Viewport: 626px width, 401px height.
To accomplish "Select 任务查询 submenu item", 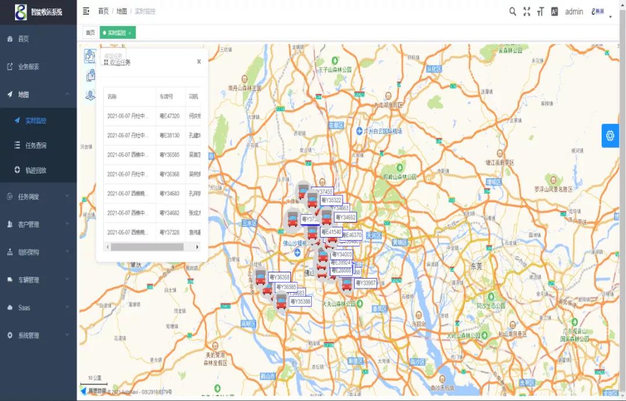I will click(38, 145).
